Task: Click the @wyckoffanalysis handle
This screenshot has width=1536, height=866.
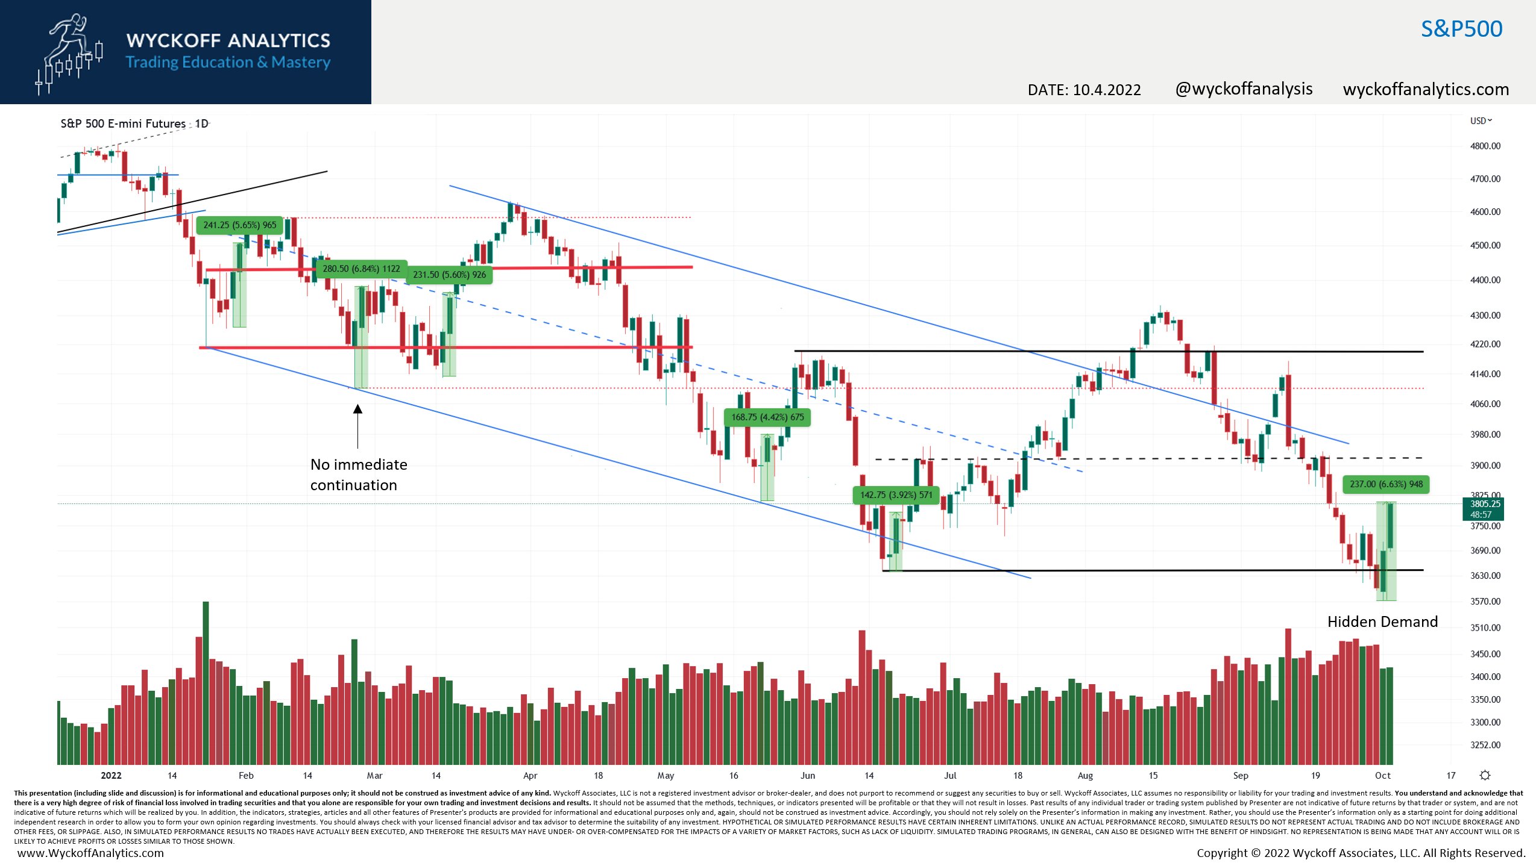Action: (x=1243, y=89)
